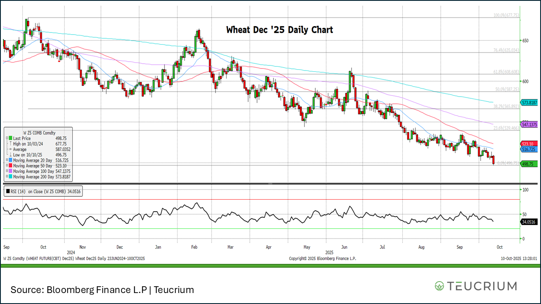The height and width of the screenshot is (304, 541).
Task: Click the Wheat Dec '25 Daily Chart title
Action: [x=279, y=30]
